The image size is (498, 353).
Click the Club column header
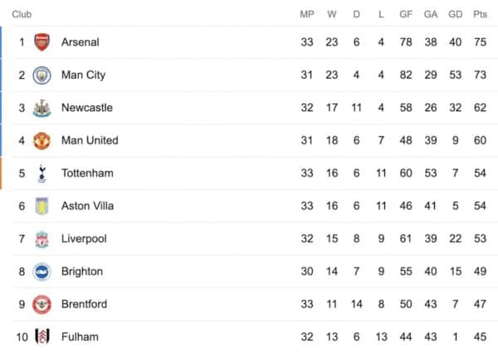22,14
